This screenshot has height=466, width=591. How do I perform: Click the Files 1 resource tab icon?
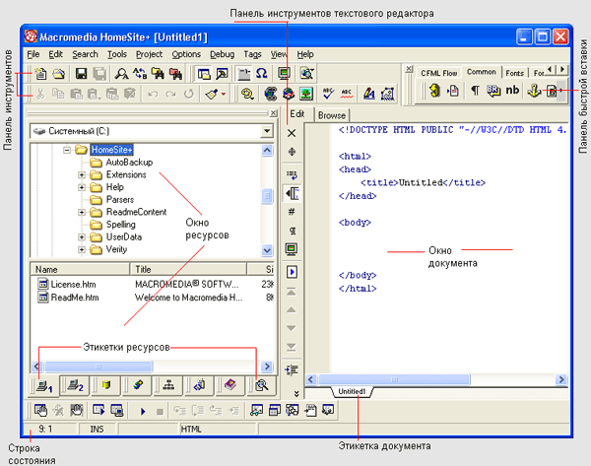[x=44, y=385]
